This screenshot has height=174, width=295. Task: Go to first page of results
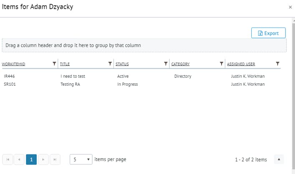[x=8, y=159]
